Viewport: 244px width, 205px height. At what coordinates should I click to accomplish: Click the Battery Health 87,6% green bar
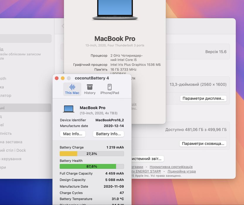point(92,166)
